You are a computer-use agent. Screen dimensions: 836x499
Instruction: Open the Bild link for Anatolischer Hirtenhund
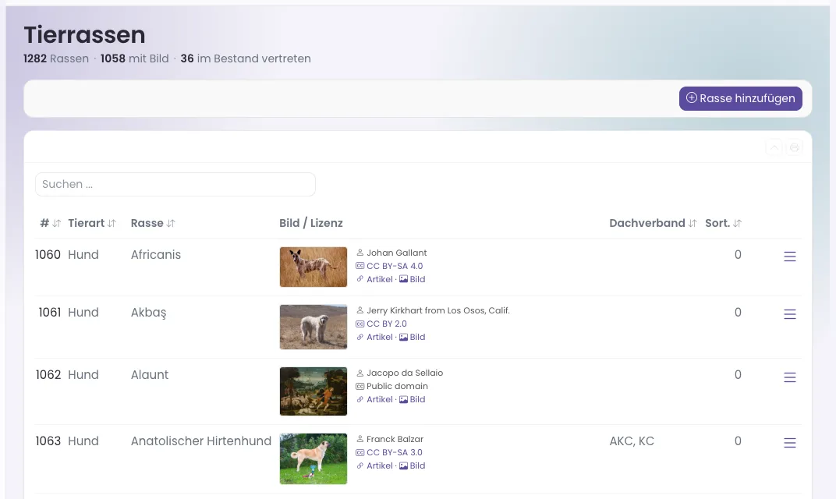click(413, 465)
